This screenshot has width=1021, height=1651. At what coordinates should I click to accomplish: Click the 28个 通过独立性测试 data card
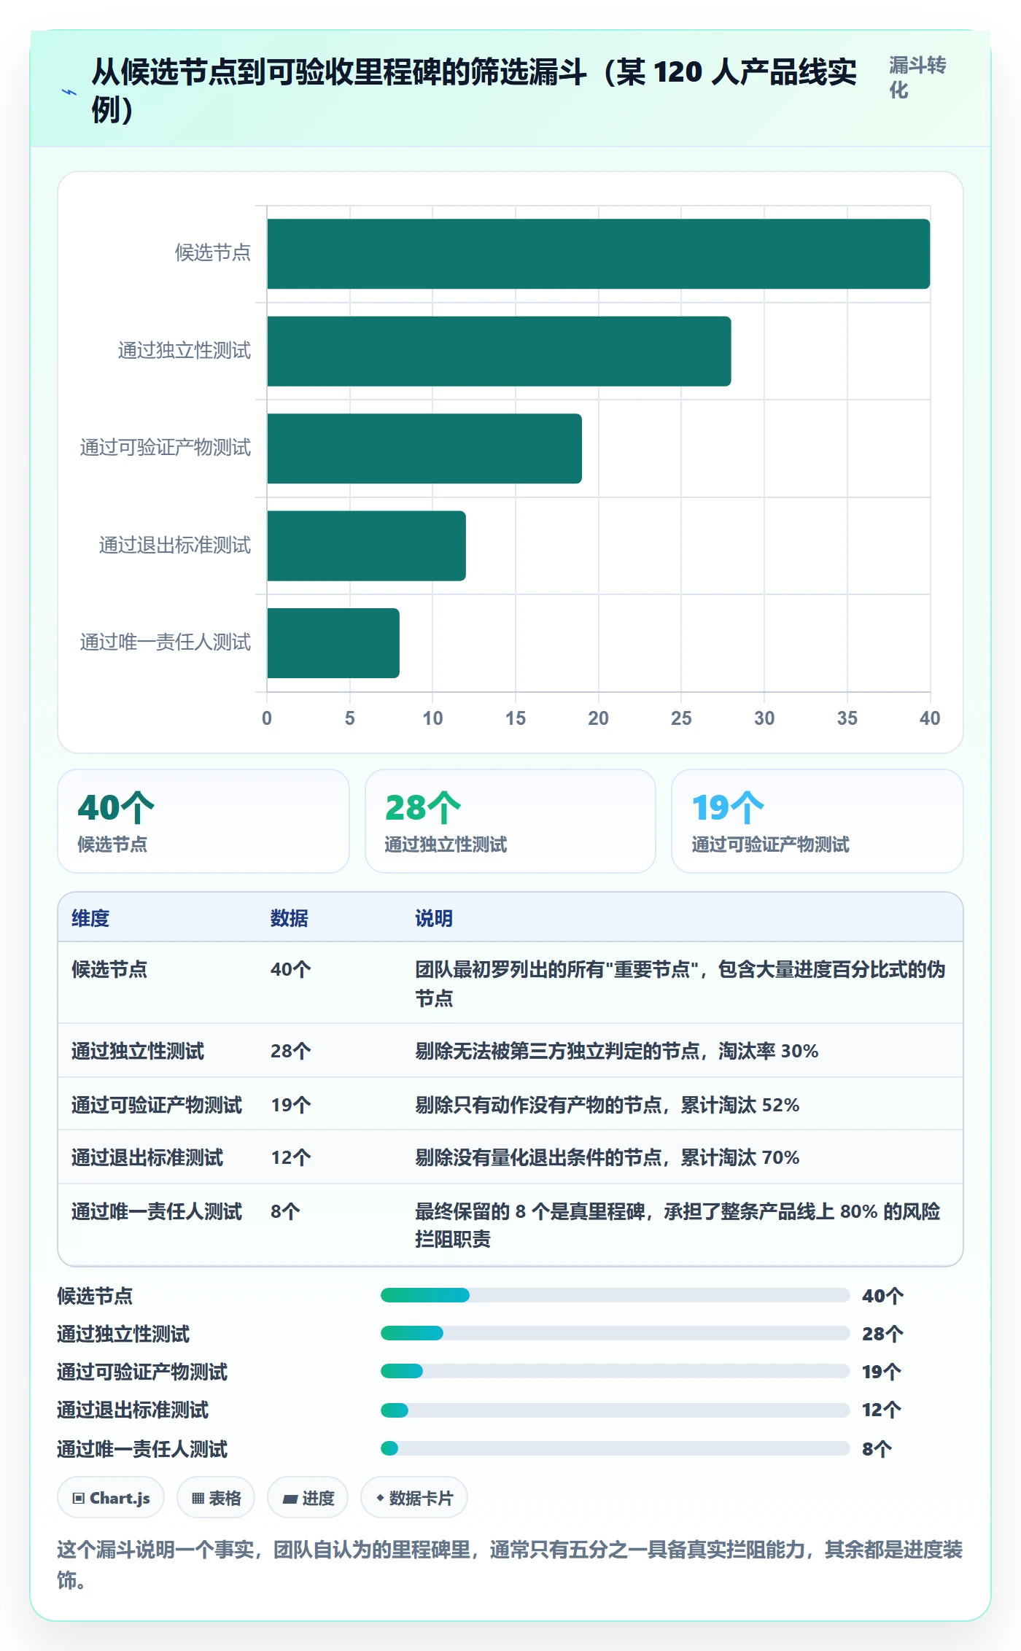click(x=510, y=821)
